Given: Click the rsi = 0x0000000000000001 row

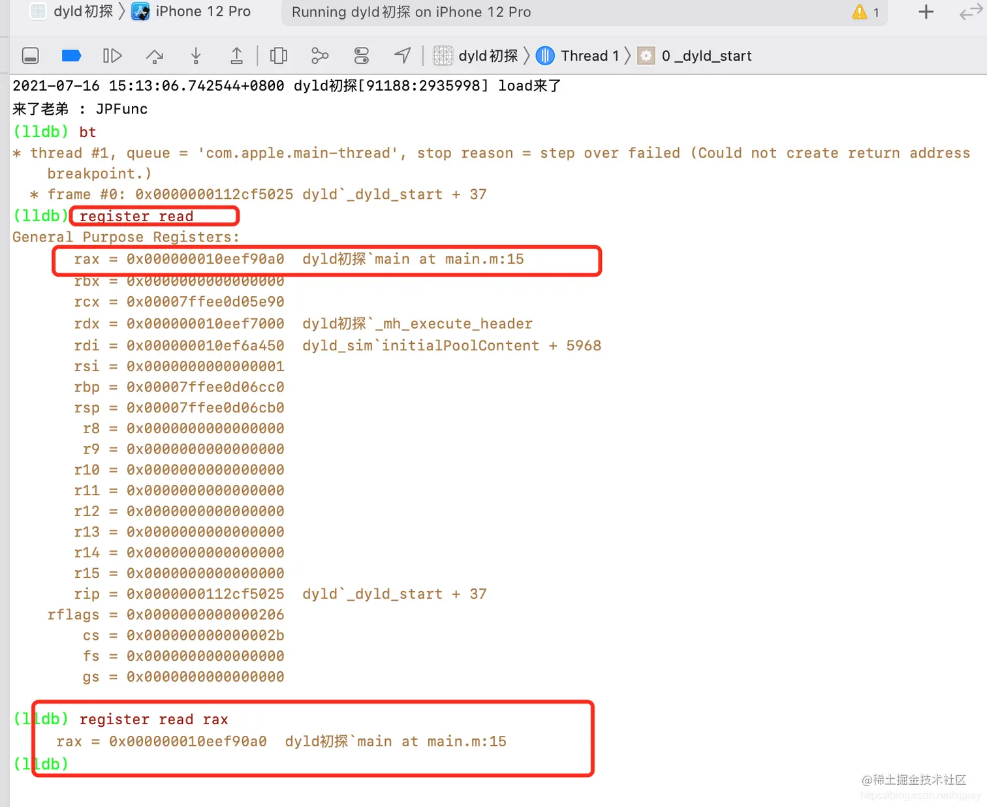Looking at the screenshot, I should pos(179,367).
